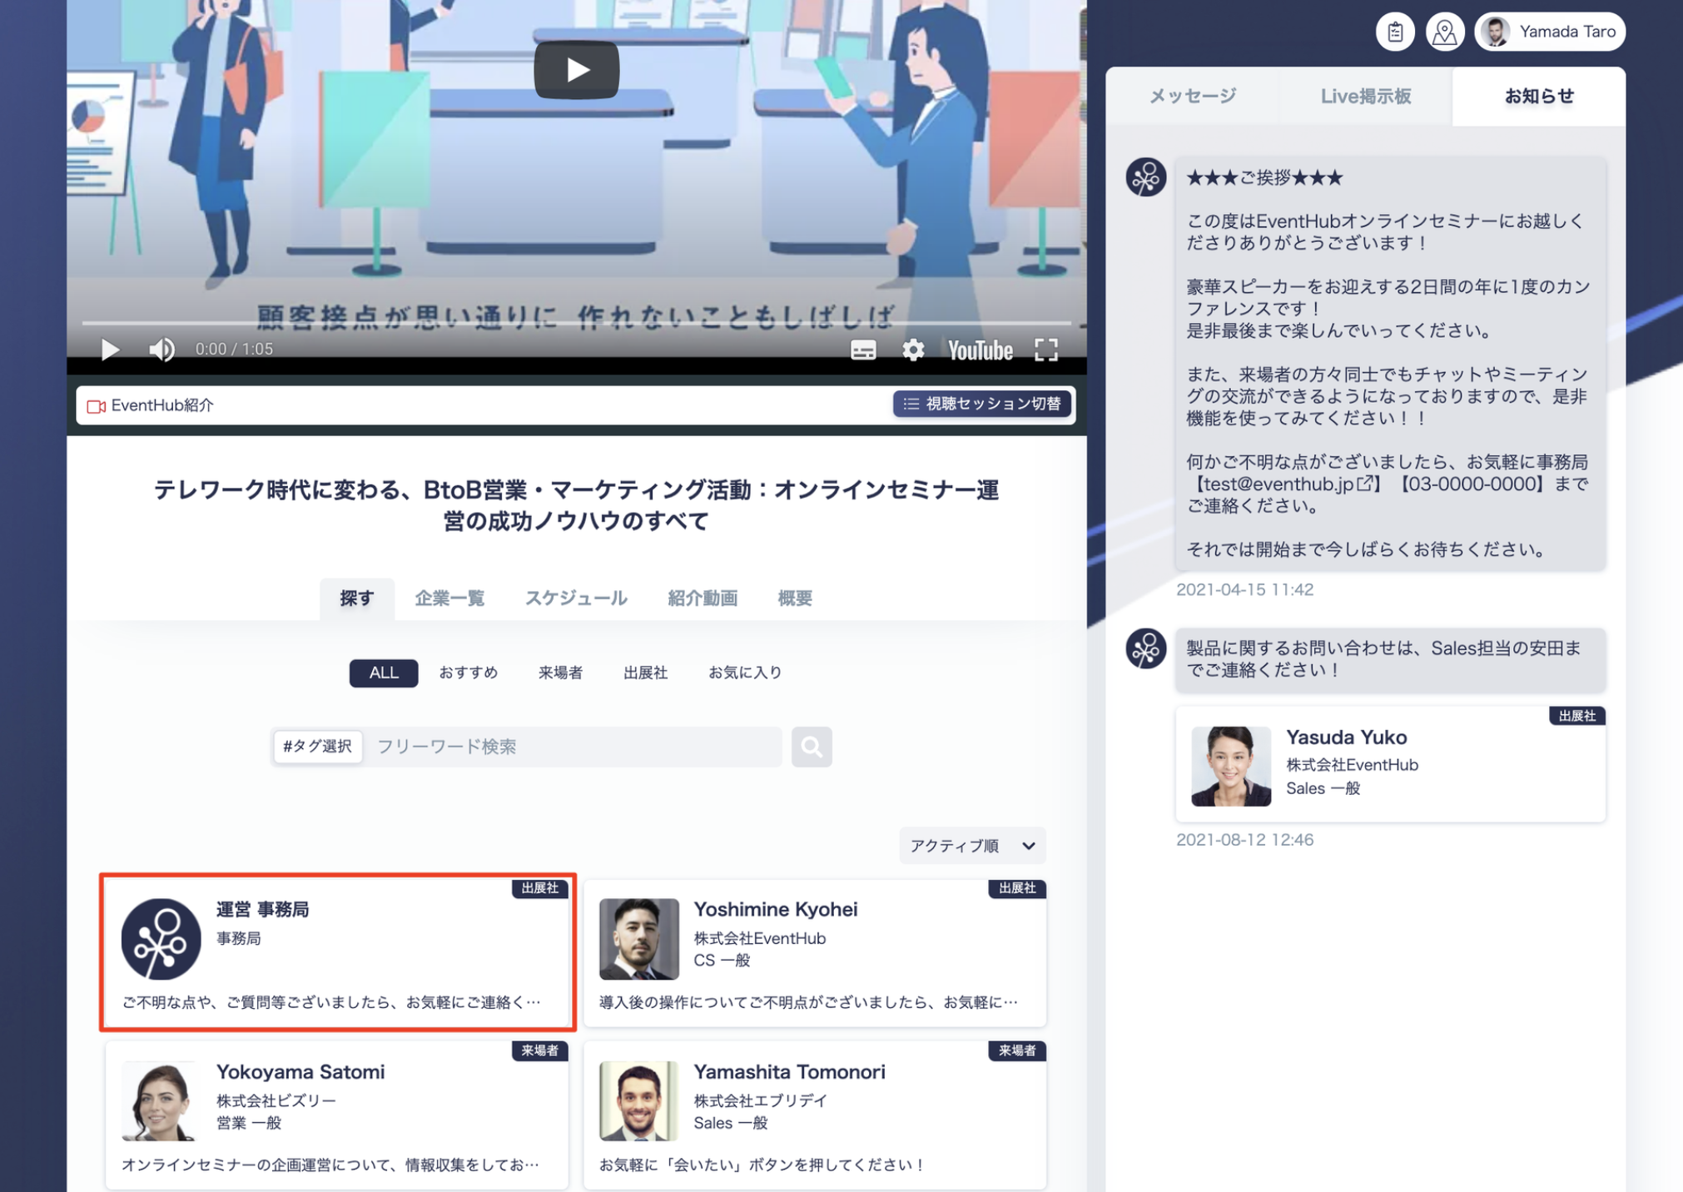
Task: Switch to the Live掲示板 tab
Action: [1366, 96]
